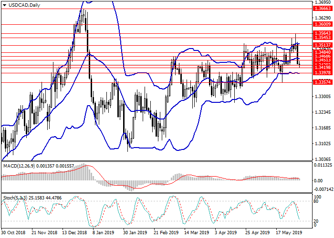Viewport: 334px width, 238px height.
Task: Click the 30 Oct 2018 date label
Action: (x=13, y=233)
